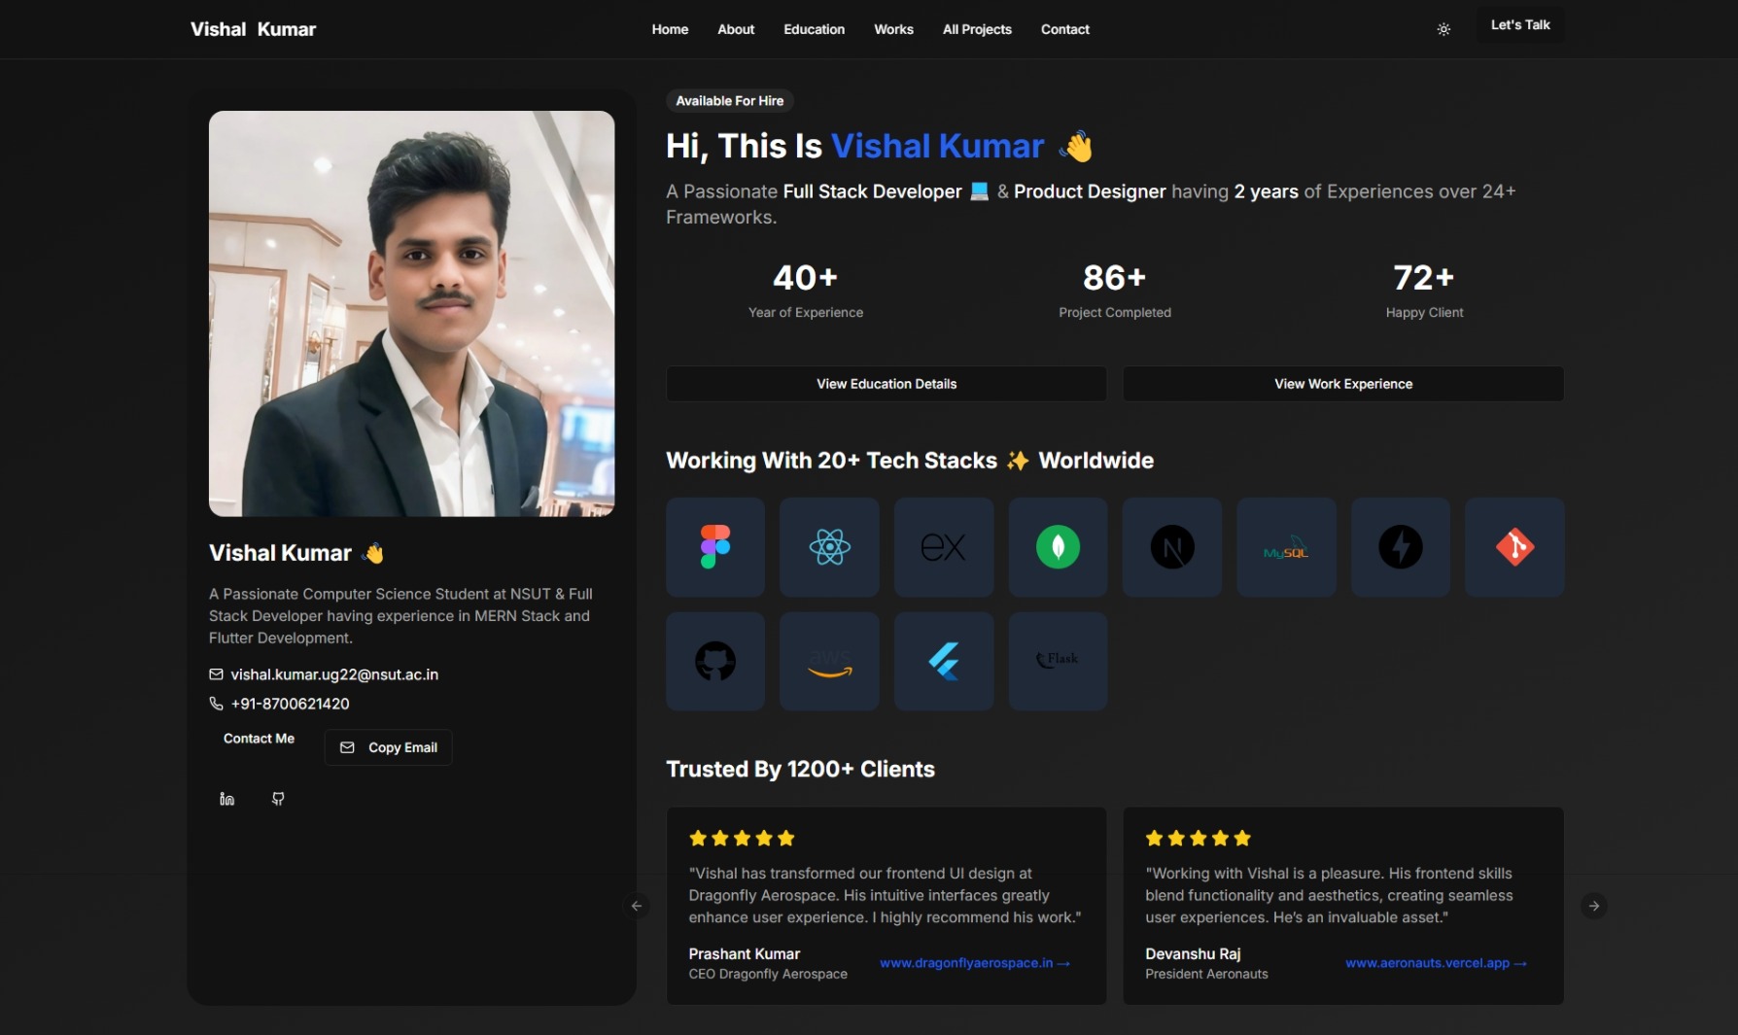Viewport: 1738px width, 1035px height.
Task: Open the GitHub profile icon
Action: 278,798
